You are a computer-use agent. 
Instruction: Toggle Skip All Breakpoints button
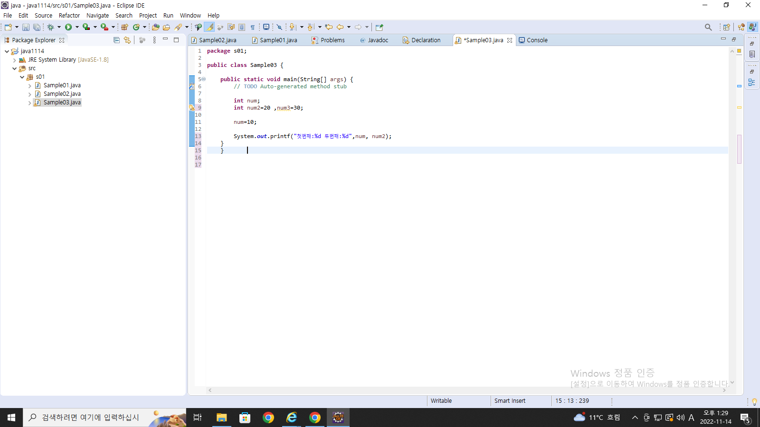pos(279,27)
